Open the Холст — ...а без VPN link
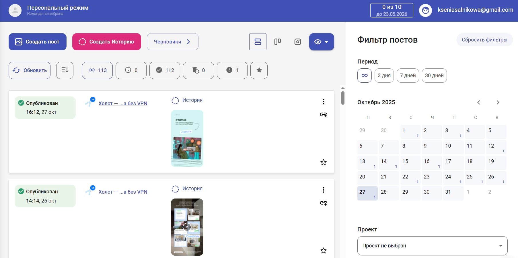 123,103
